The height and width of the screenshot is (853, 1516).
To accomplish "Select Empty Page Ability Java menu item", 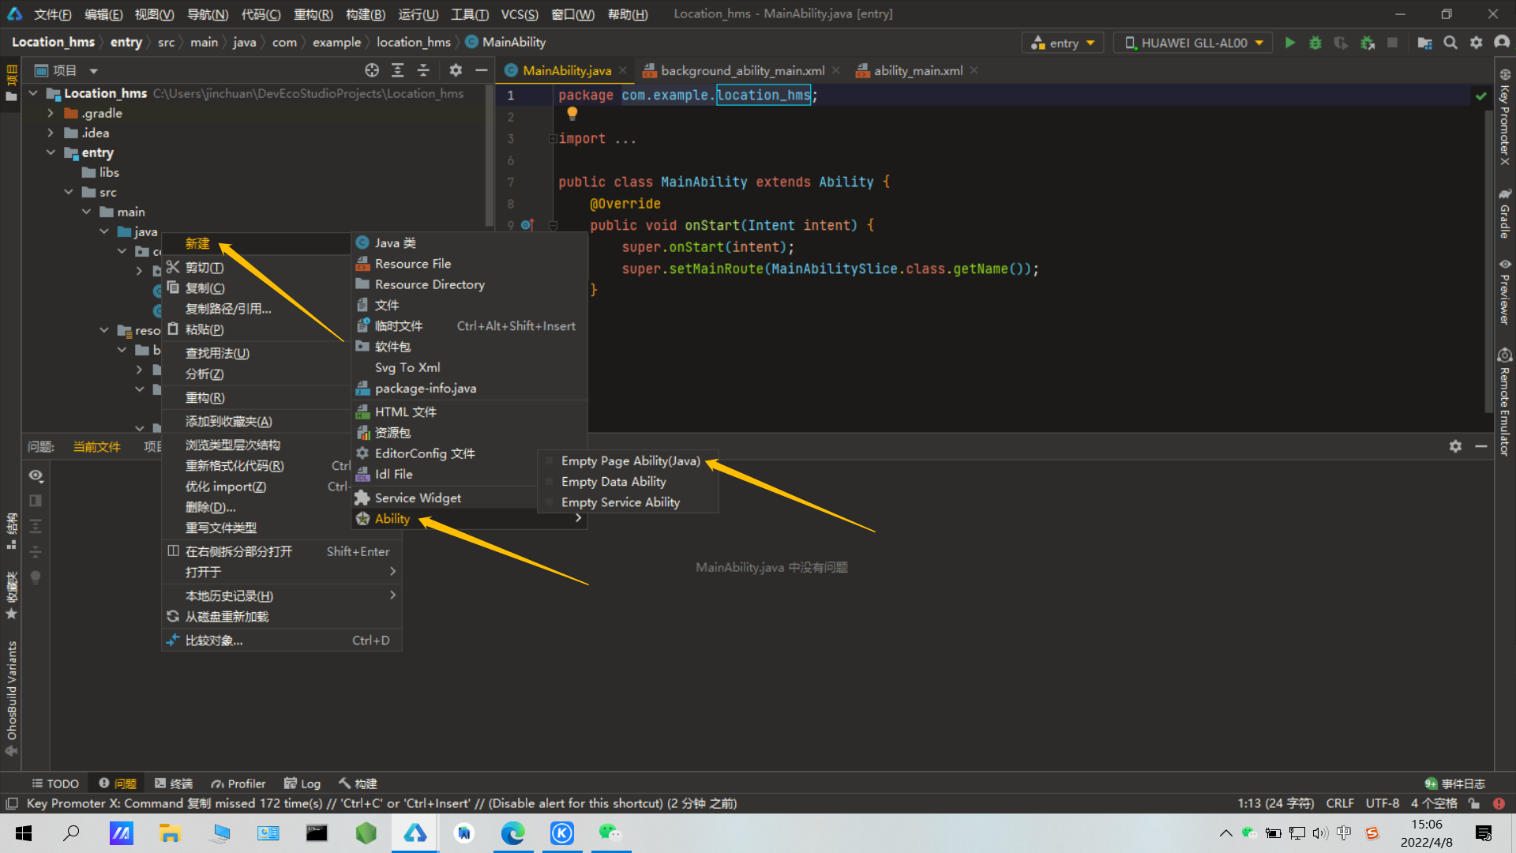I will click(x=632, y=460).
